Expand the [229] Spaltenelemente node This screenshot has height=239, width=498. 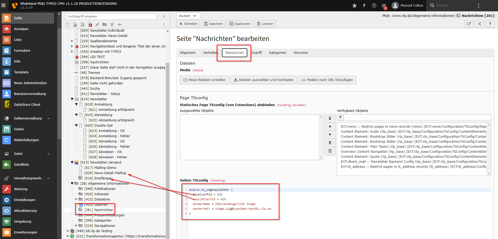tap(72, 41)
